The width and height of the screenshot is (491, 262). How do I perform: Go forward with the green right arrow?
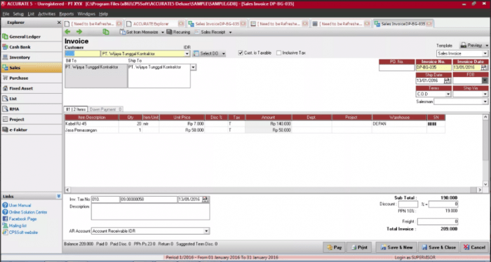pyautogui.click(x=79, y=32)
